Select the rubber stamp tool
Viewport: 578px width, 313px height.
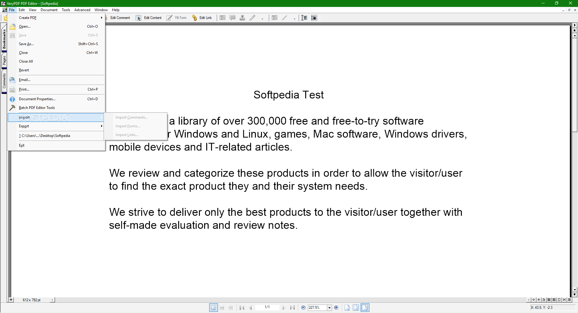coord(242,18)
